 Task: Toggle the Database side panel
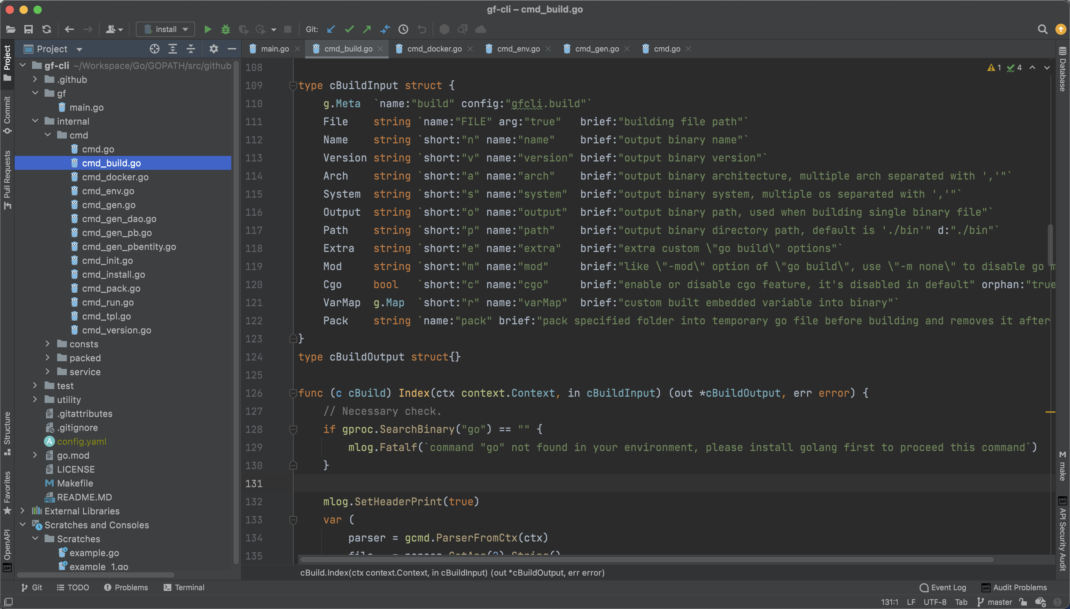pos(1062,70)
